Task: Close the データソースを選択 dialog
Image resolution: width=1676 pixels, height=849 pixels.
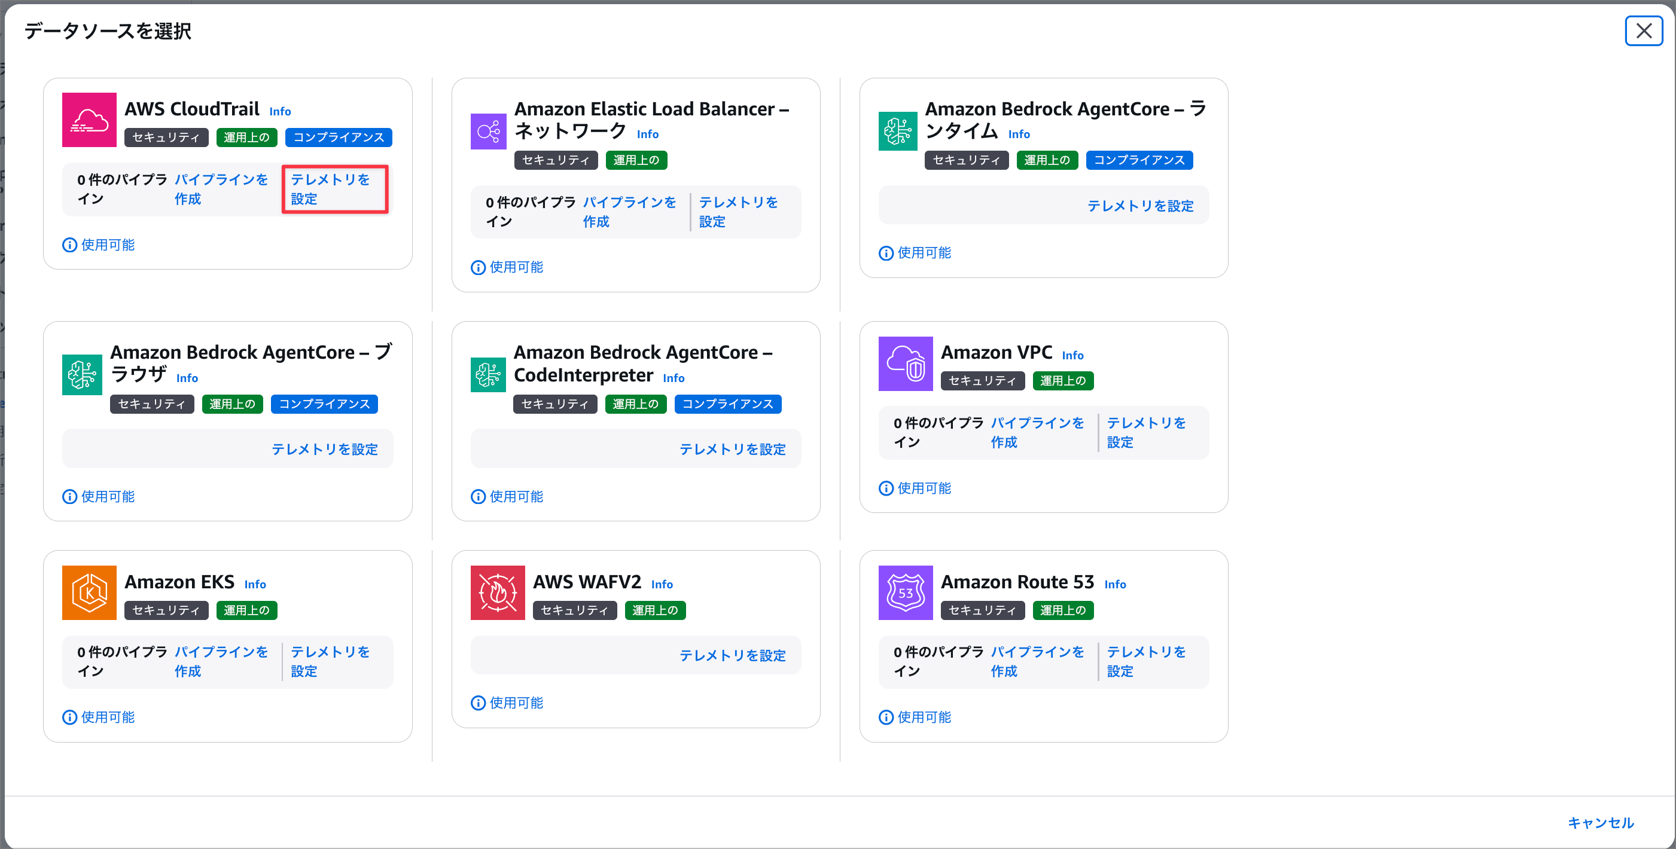Action: pyautogui.click(x=1644, y=30)
